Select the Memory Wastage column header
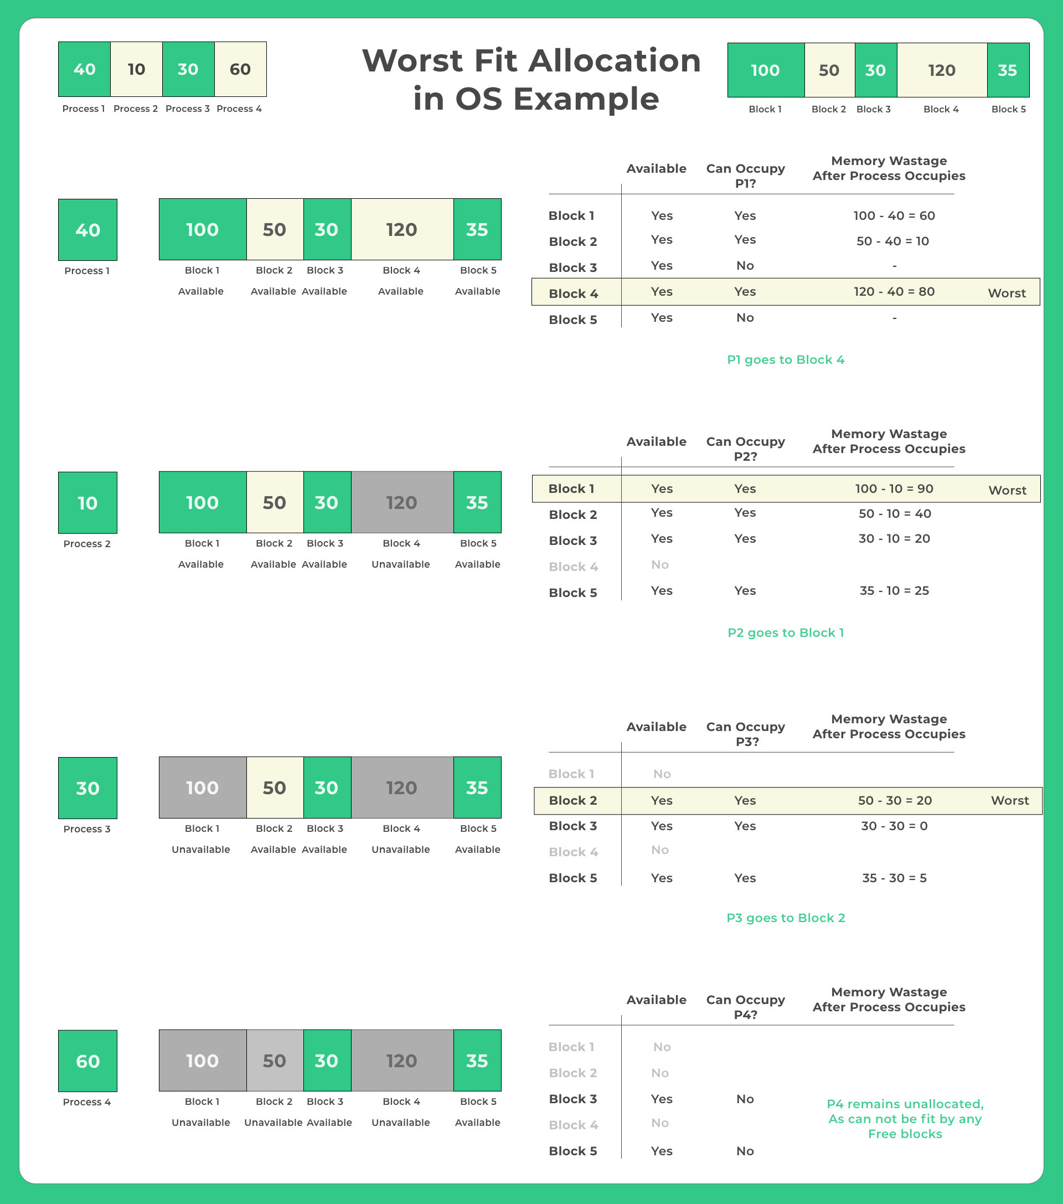Image resolution: width=1063 pixels, height=1204 pixels. [888, 168]
